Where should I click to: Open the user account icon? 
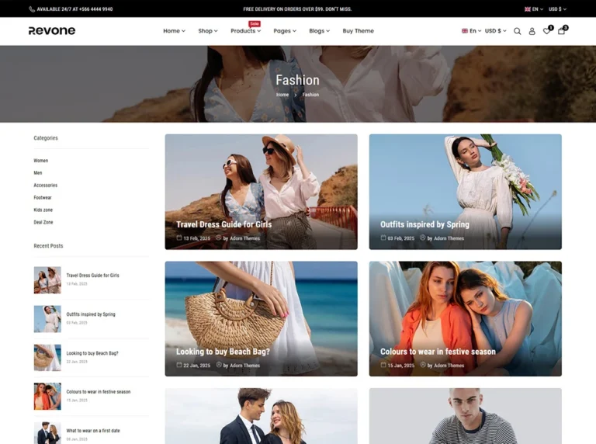tap(532, 31)
